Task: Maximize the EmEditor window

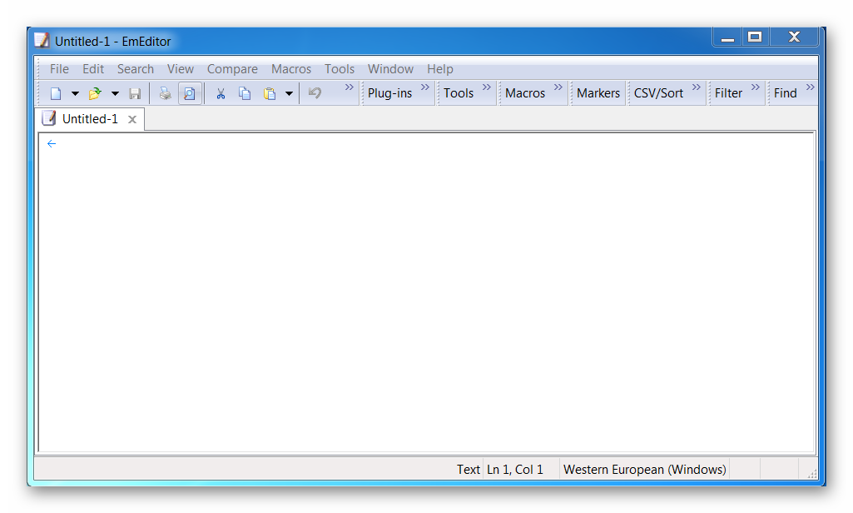Action: point(755,37)
